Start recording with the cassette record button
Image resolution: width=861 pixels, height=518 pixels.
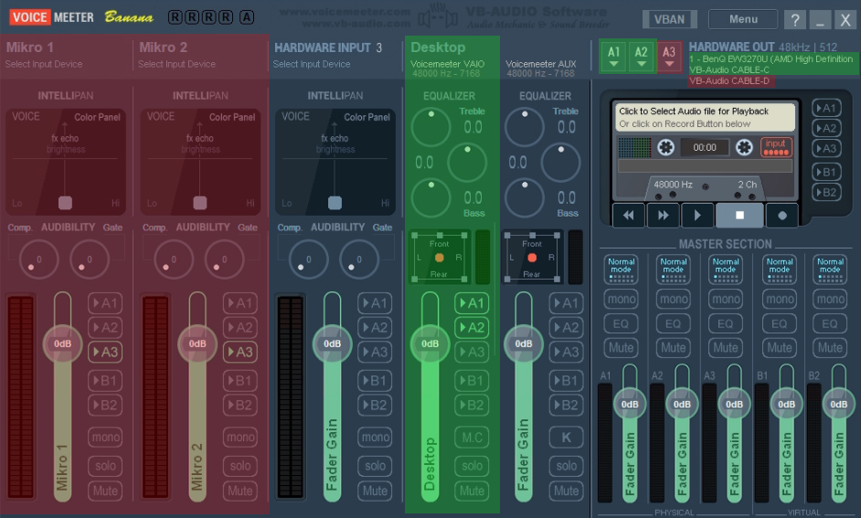pos(781,215)
